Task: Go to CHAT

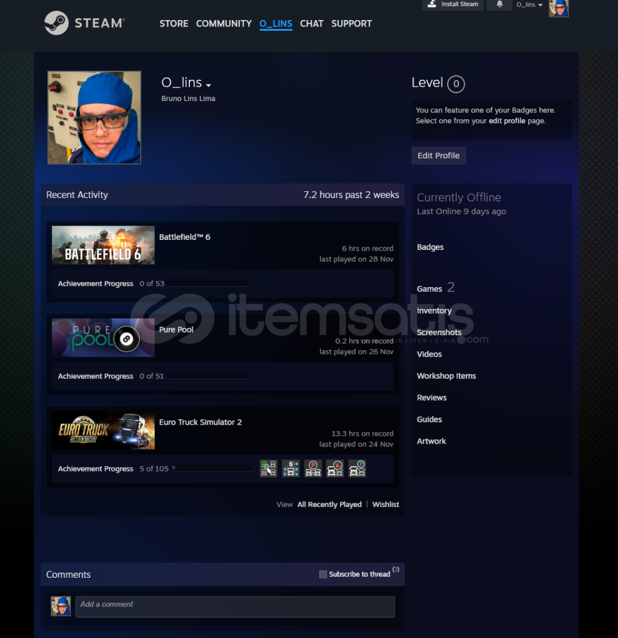Action: click(x=312, y=24)
